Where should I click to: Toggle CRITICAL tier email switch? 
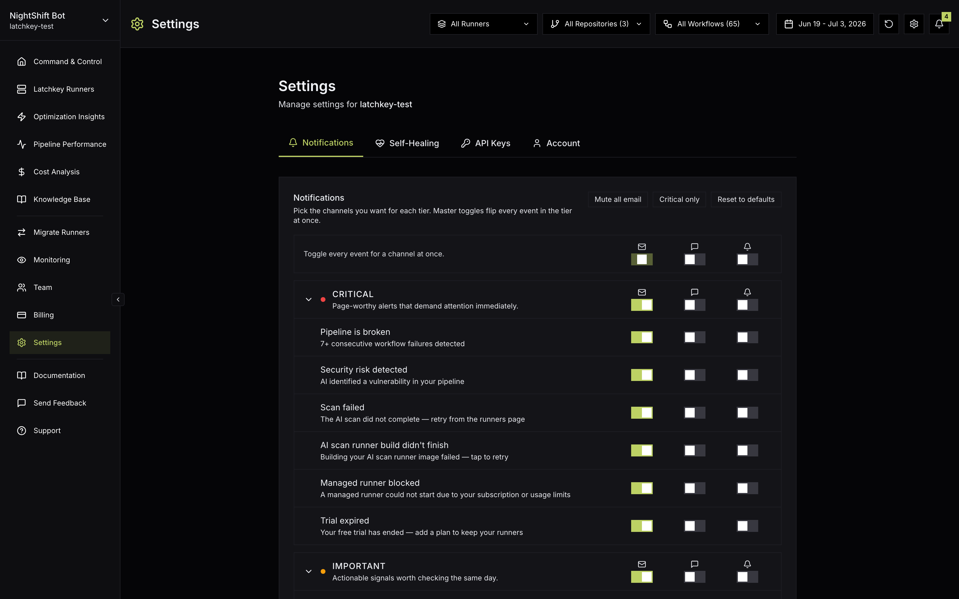click(x=642, y=305)
